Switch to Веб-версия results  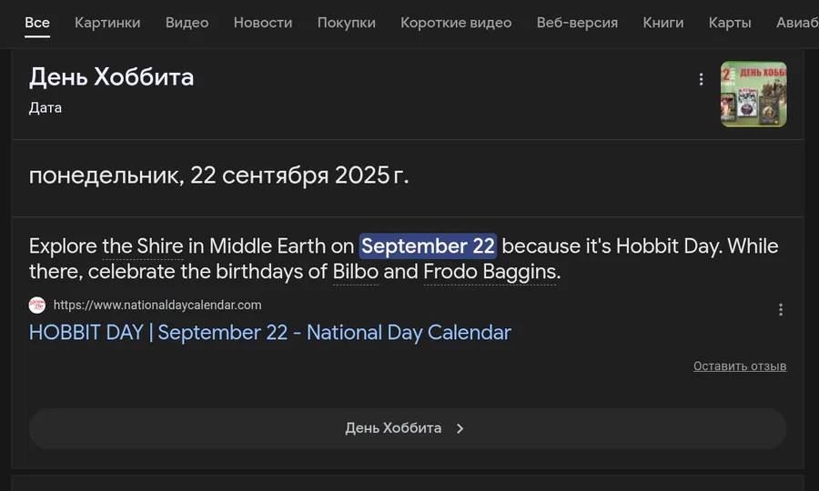click(577, 23)
